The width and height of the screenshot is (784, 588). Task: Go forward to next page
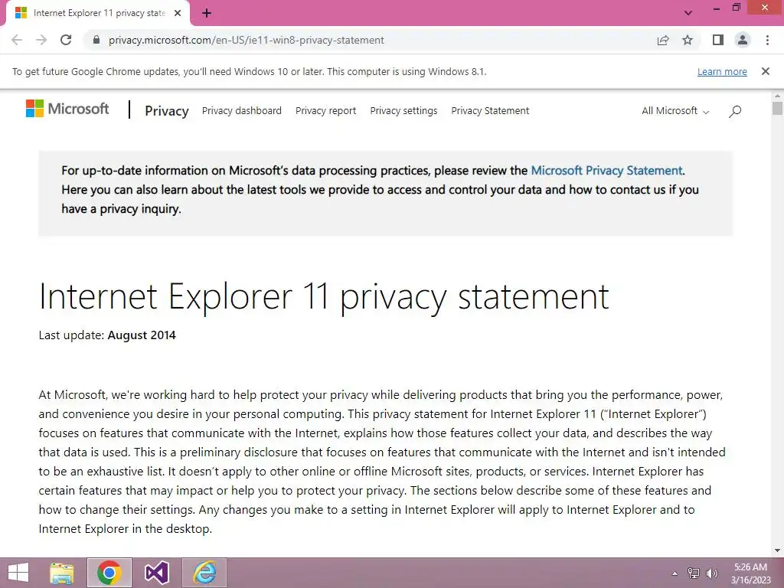click(x=41, y=40)
